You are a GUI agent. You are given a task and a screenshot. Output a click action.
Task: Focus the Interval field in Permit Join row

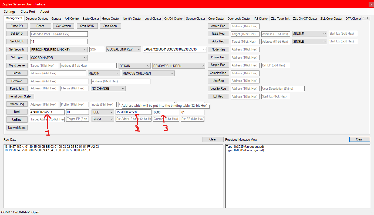[x=74, y=88]
